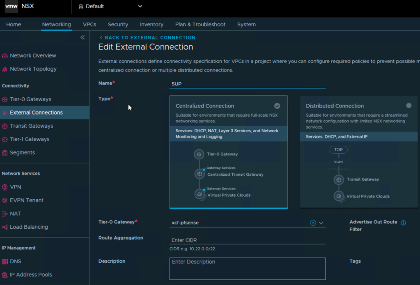
Task: Expand the Tier-0 Gateway dropdown
Action: (321, 223)
